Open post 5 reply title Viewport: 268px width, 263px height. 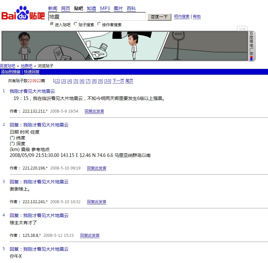39,249
